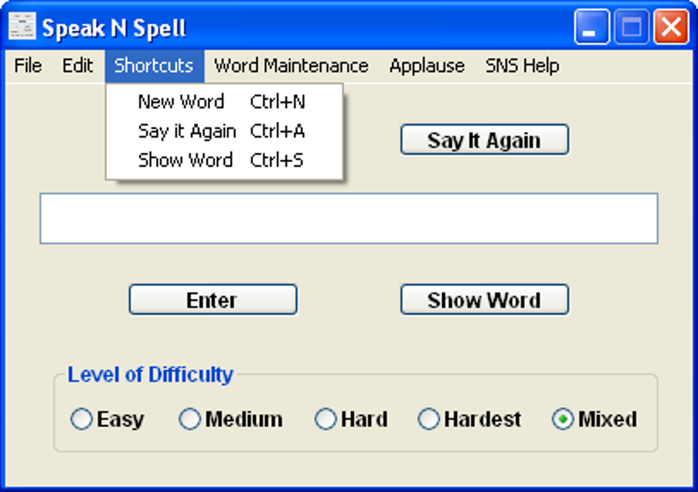
Task: Focus the spelling text input field
Action: pos(349,218)
